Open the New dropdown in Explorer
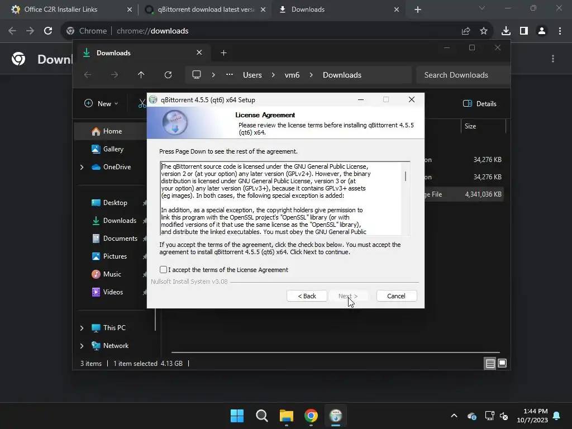 [x=102, y=103]
